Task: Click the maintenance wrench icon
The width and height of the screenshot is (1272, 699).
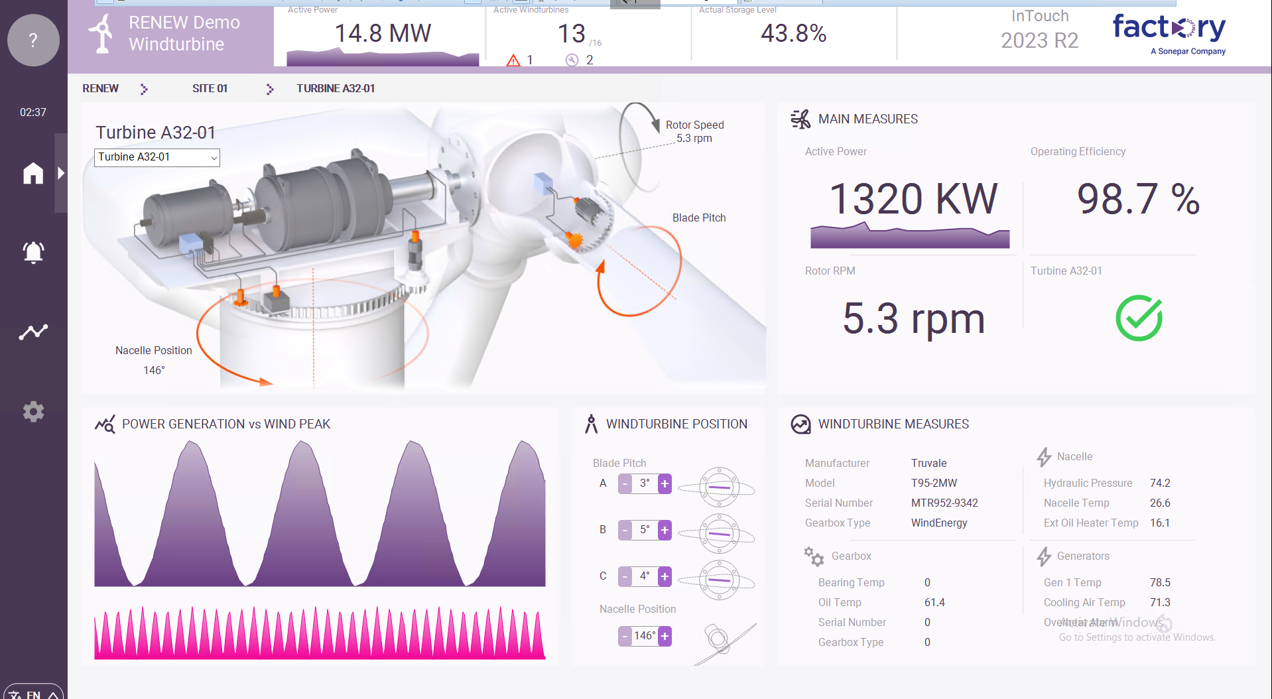Action: [572, 60]
